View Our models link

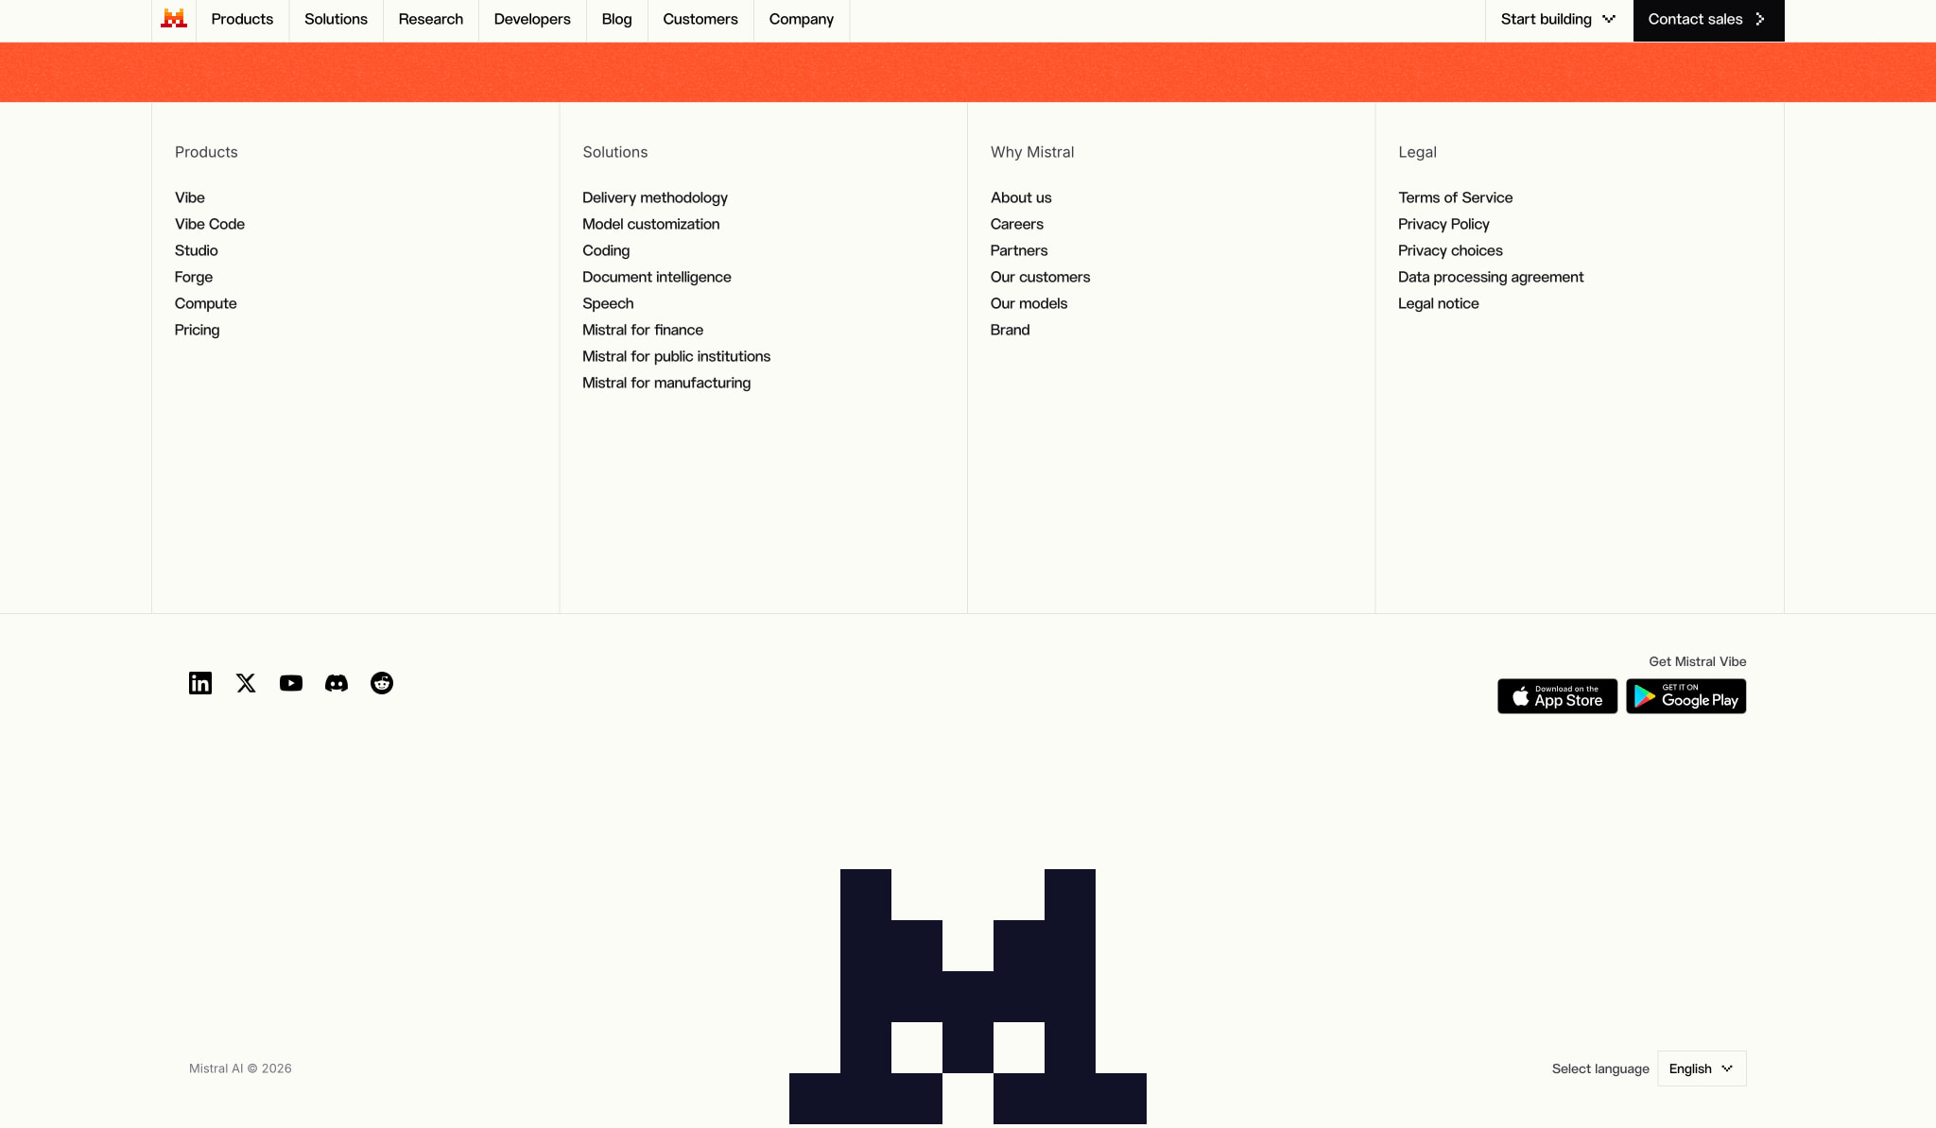1029,303
